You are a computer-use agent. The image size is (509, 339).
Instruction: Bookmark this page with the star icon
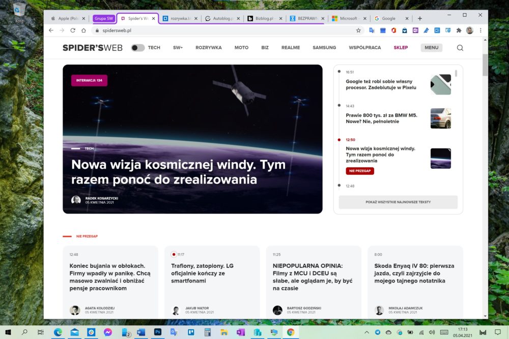358,30
